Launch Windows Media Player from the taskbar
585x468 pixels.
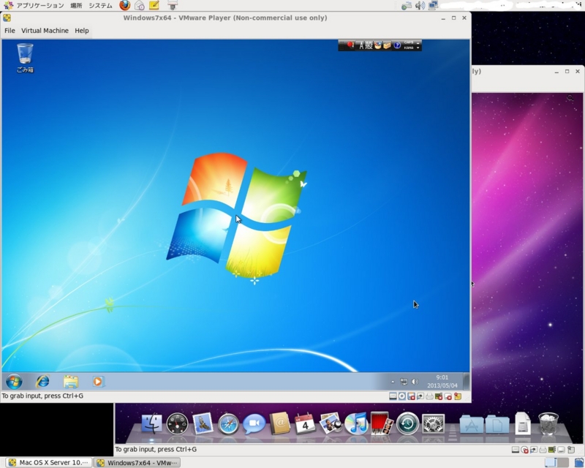[x=98, y=382]
